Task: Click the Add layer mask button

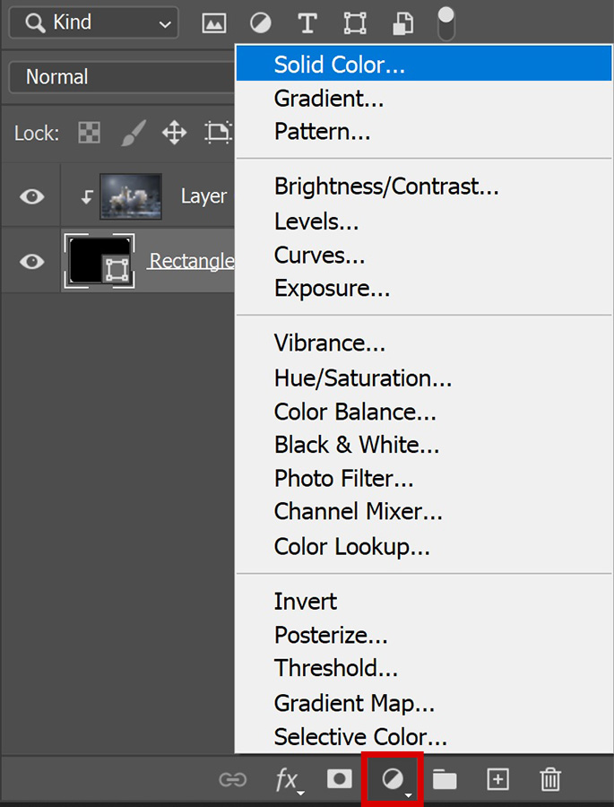Action: [340, 779]
